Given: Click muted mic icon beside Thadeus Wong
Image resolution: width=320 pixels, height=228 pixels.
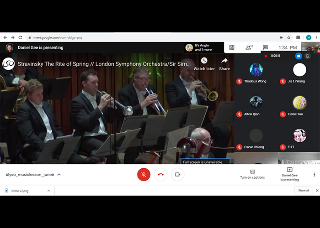Looking at the screenshot, I should pyautogui.click(x=239, y=82).
